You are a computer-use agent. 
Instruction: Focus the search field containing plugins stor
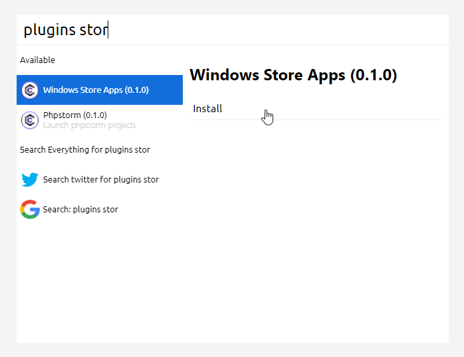click(233, 30)
